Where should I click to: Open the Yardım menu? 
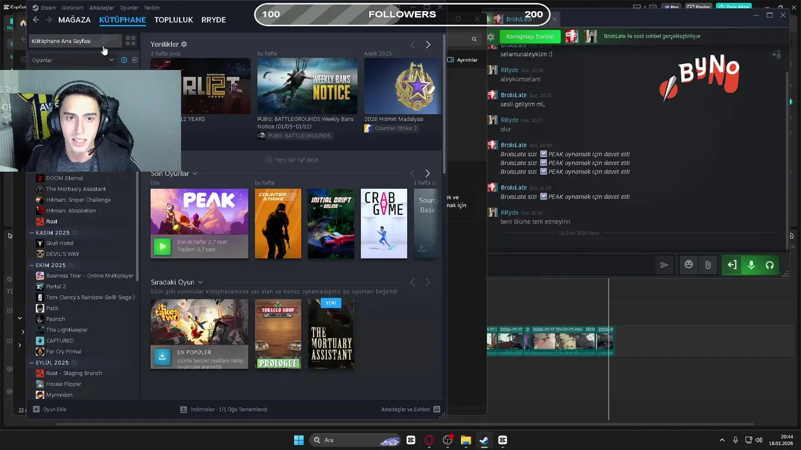[x=151, y=7]
